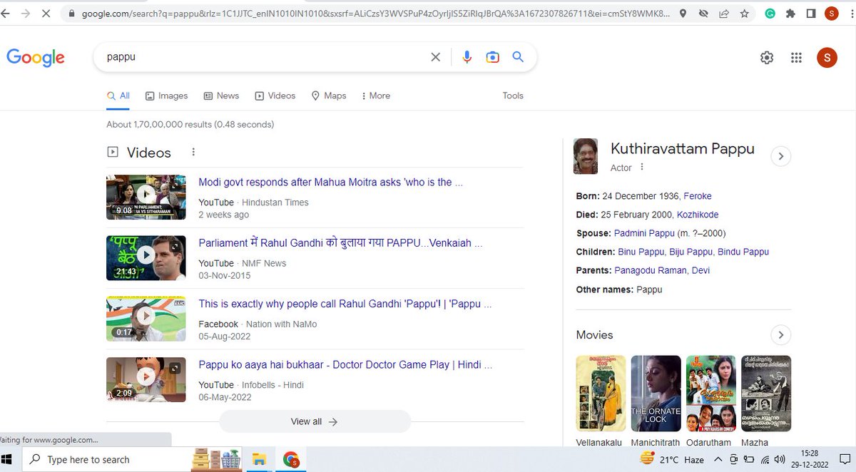Open Panagodu Raman link
This screenshot has height=472, width=856.
click(x=651, y=270)
